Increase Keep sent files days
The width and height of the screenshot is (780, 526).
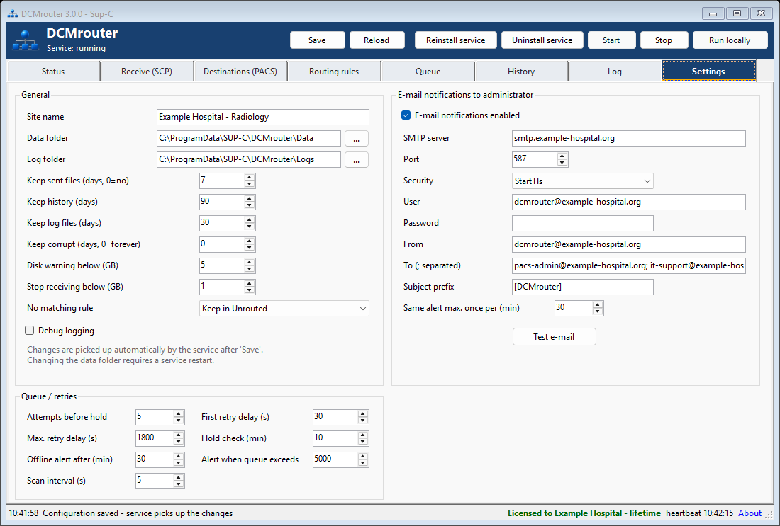coord(250,177)
